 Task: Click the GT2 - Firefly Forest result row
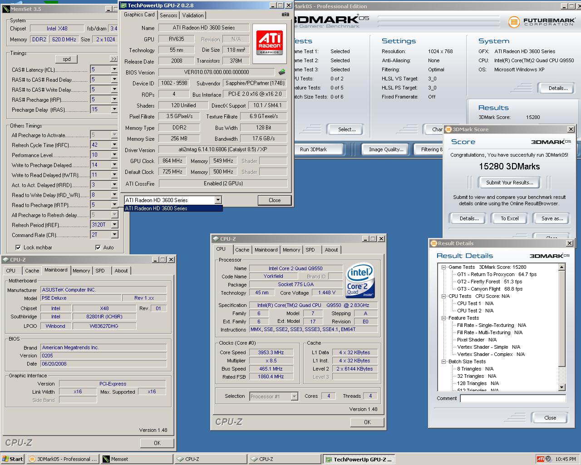click(x=489, y=282)
